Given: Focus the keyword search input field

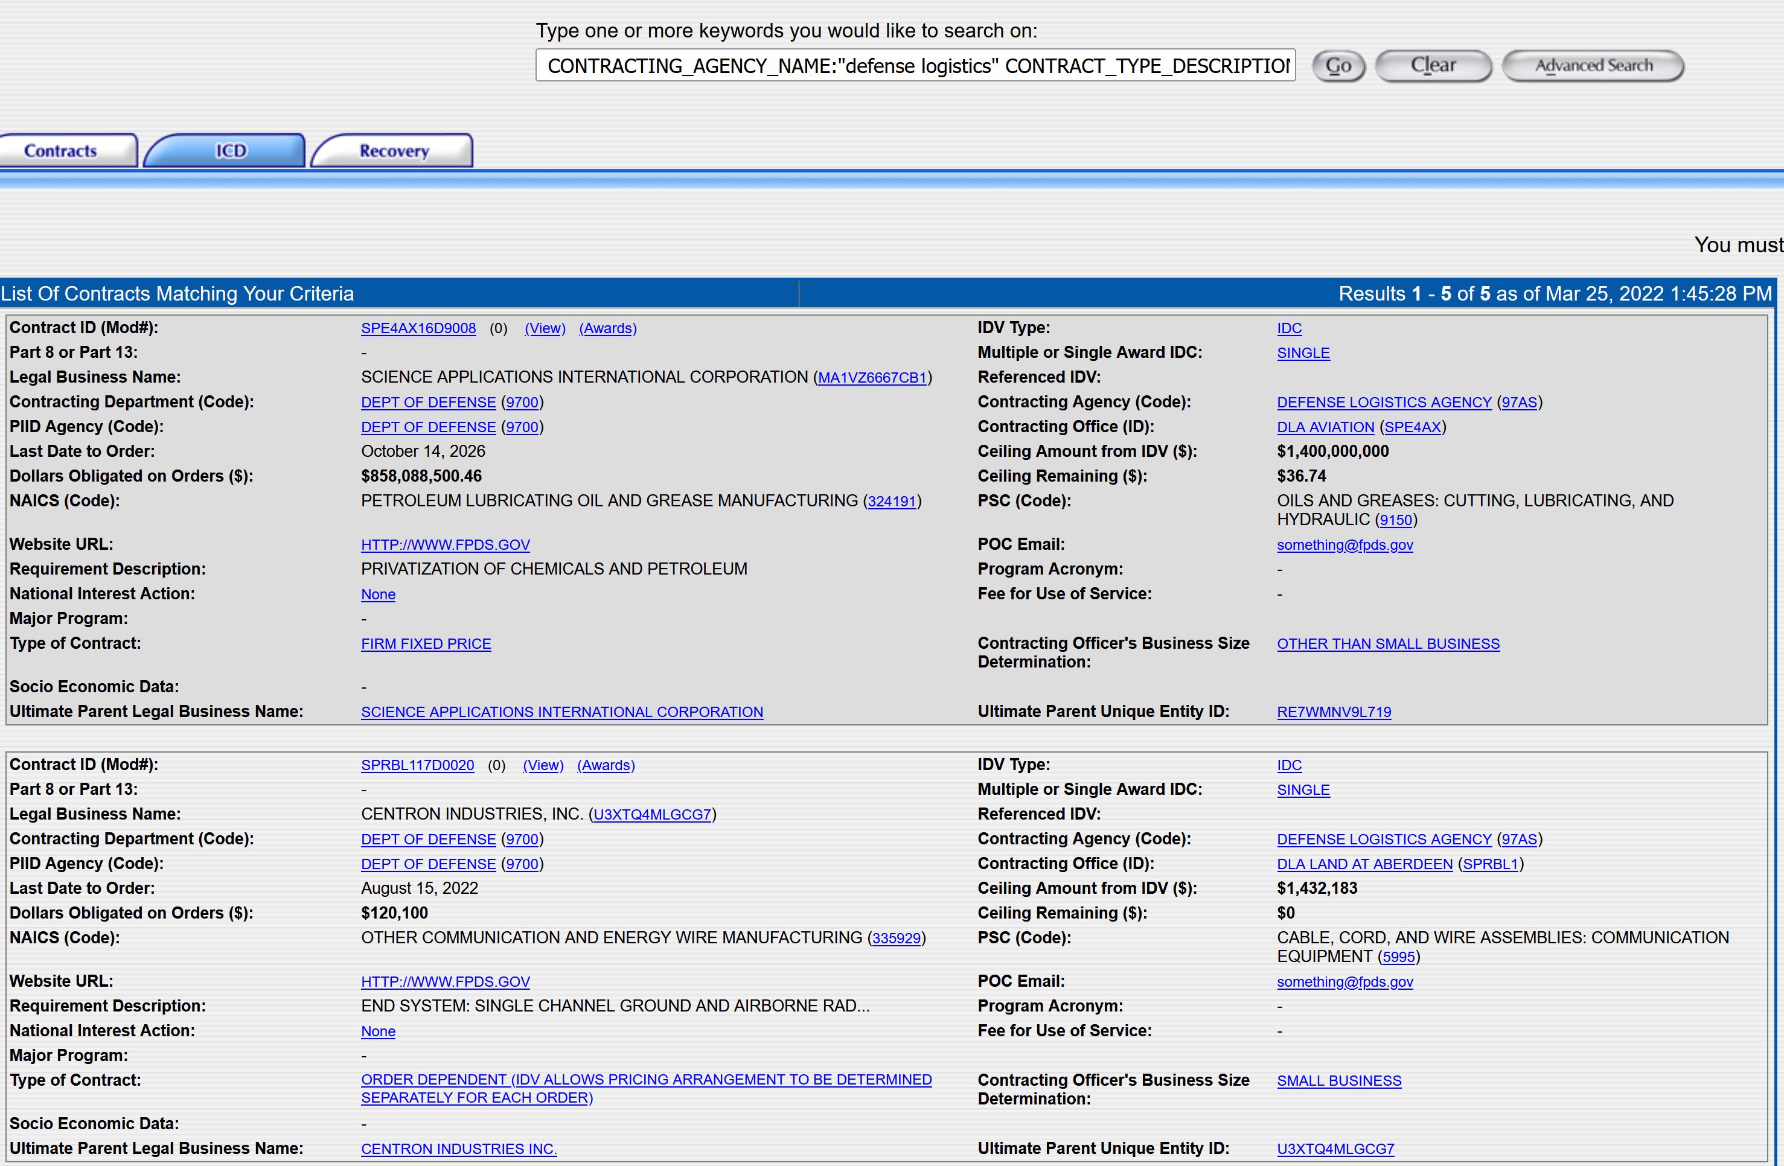Looking at the screenshot, I should (x=915, y=66).
